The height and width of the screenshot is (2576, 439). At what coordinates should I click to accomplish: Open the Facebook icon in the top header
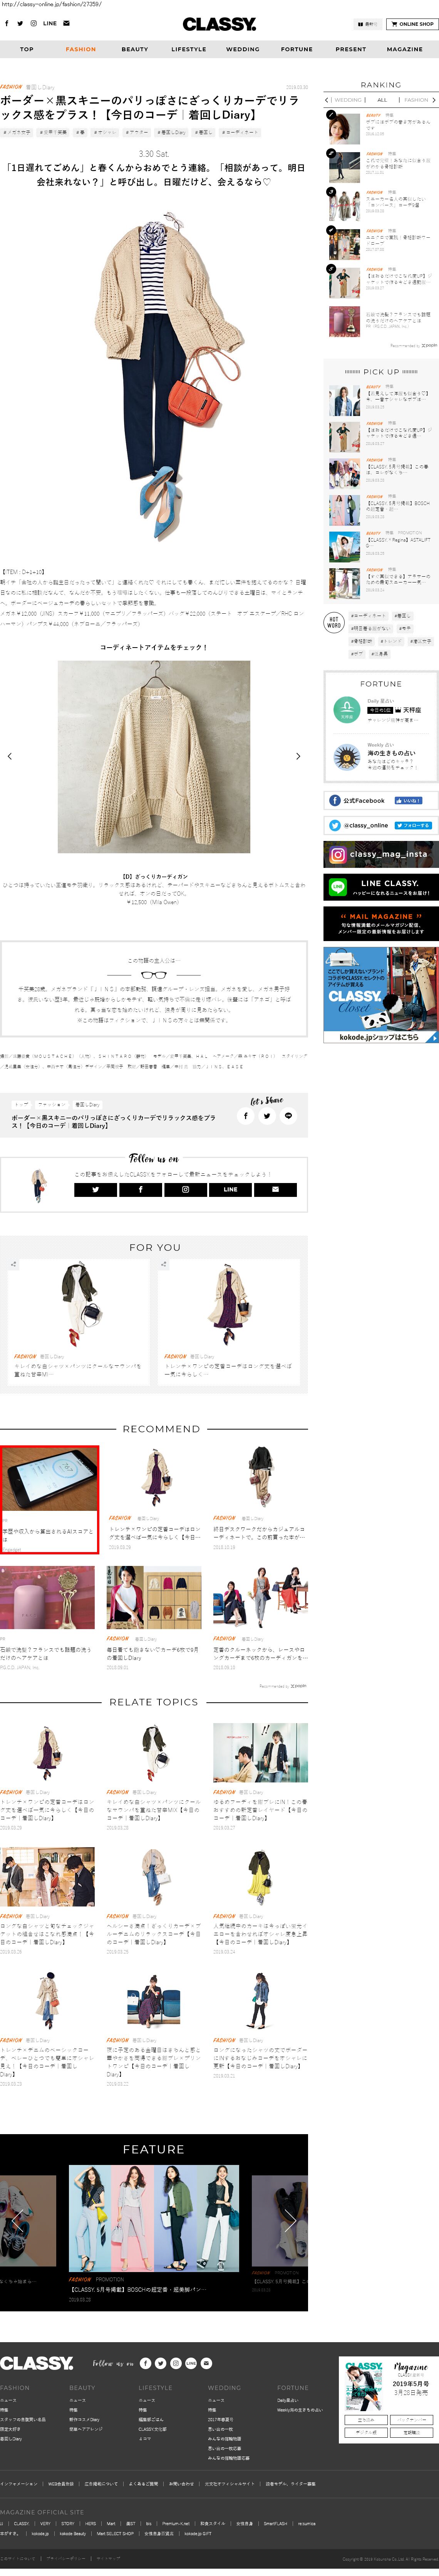pyautogui.click(x=7, y=23)
